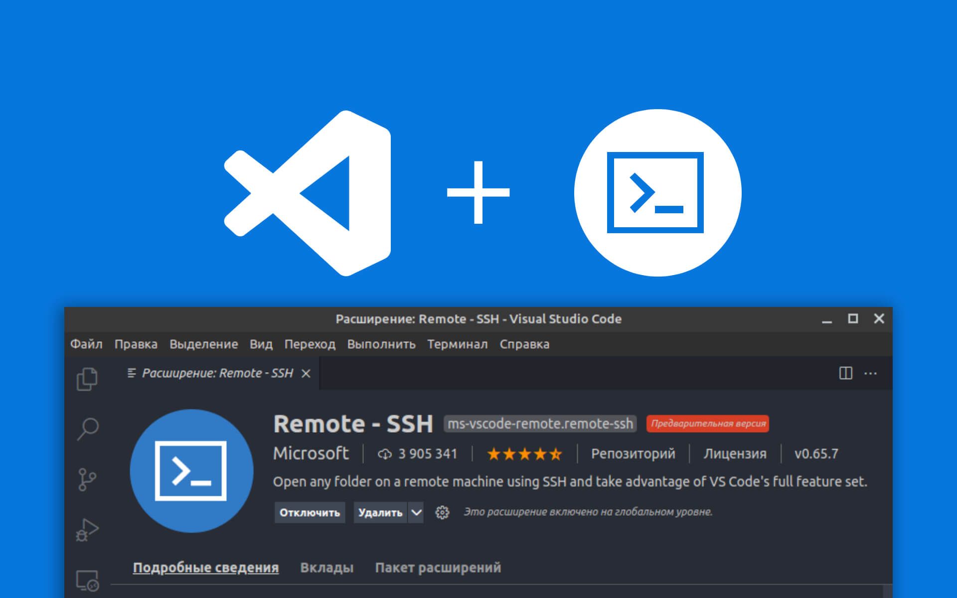Click the Предварительная версия badge
Viewport: 957px width, 598px height.
(708, 424)
